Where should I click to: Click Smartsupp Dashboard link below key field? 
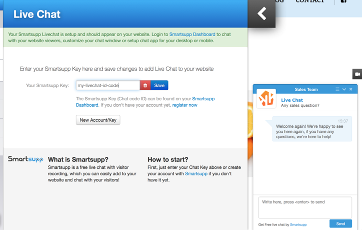[x=203, y=99]
